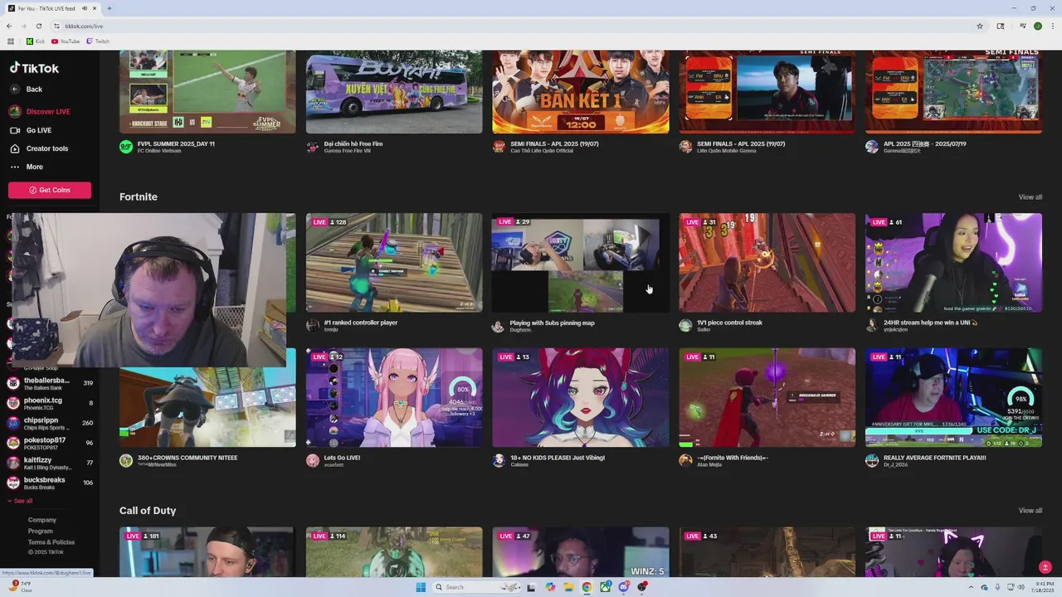1062x597 pixels.
Task: Click 'FVPL SUMMER 2025_DAY 11' stream title
Action: [x=176, y=143]
